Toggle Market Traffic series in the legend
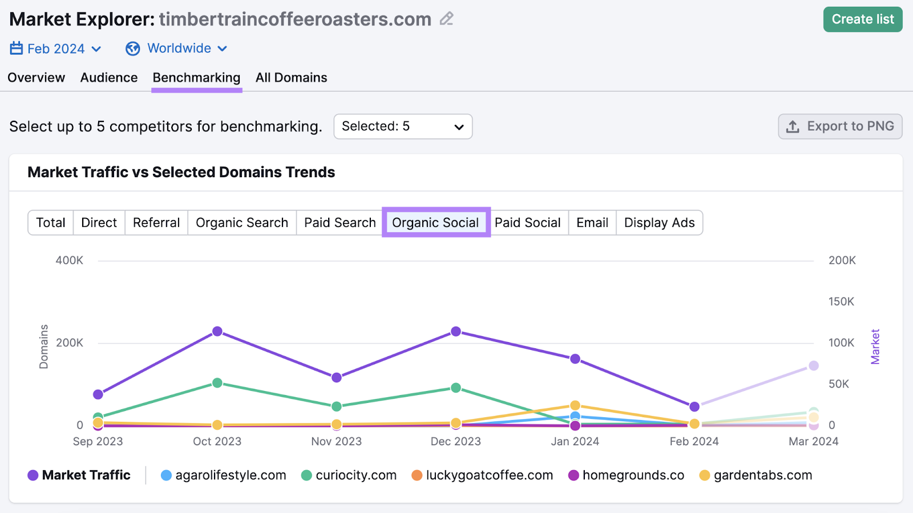913x513 pixels. (87, 475)
